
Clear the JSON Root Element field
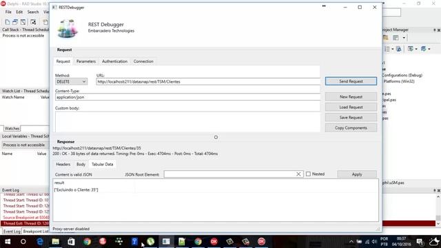pyautogui.click(x=298, y=174)
